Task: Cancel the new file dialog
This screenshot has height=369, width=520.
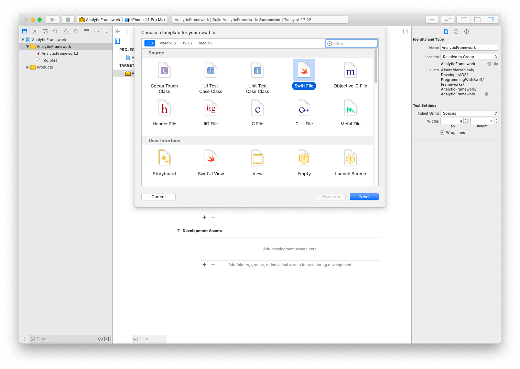Action: 159,197
